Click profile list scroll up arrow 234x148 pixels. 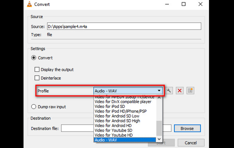pyautogui.click(x=159, y=98)
